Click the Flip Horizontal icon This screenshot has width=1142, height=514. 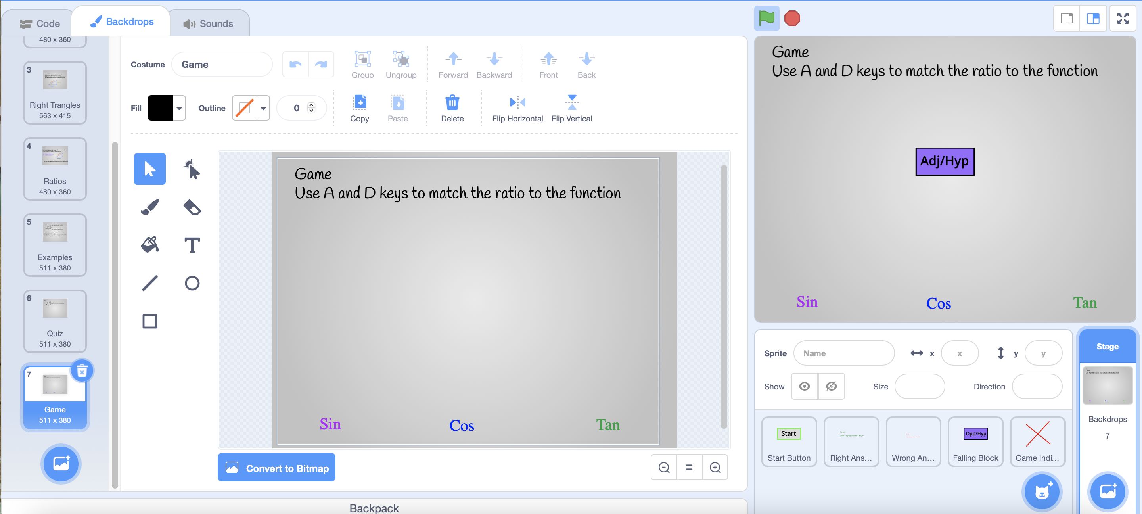pyautogui.click(x=517, y=103)
